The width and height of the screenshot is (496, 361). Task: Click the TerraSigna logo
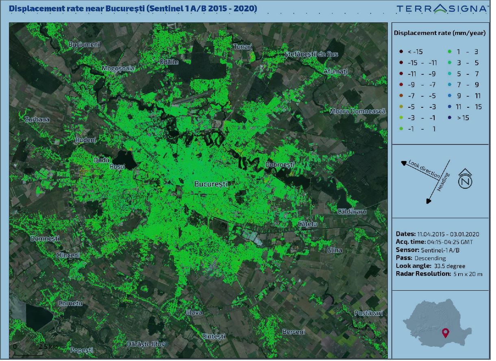[x=441, y=9]
